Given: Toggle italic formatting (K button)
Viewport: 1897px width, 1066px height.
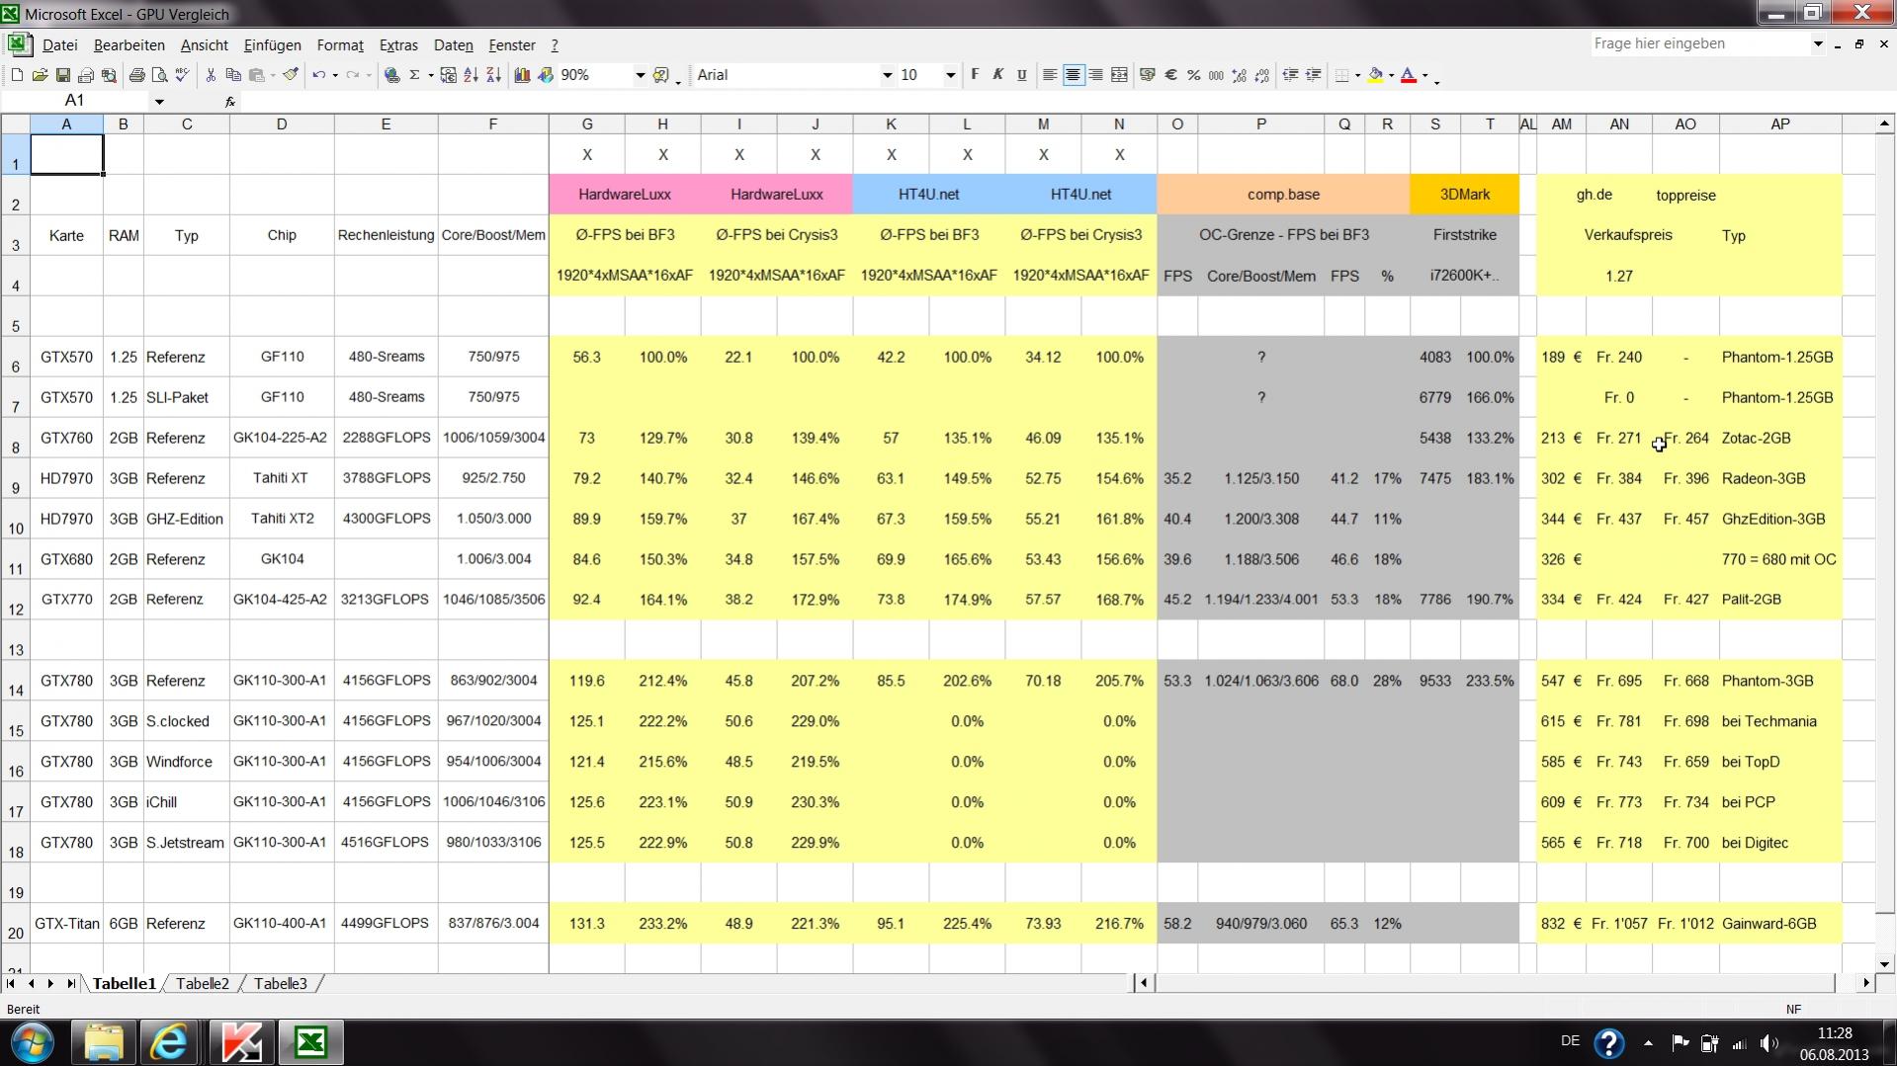Looking at the screenshot, I should coord(997,75).
